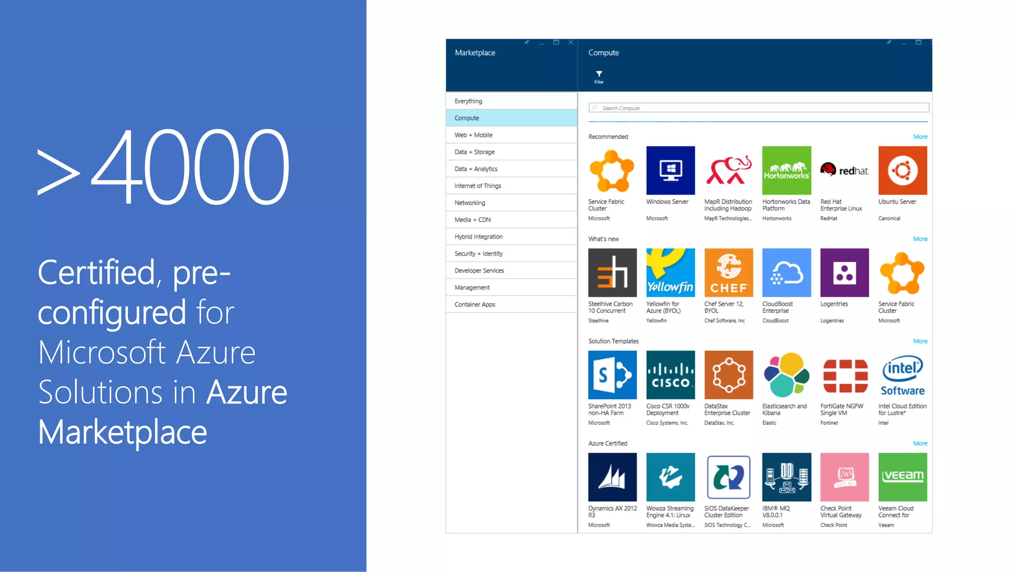Open the CloudBoost Enterprise tile
1017x572 pixels.
point(787,273)
